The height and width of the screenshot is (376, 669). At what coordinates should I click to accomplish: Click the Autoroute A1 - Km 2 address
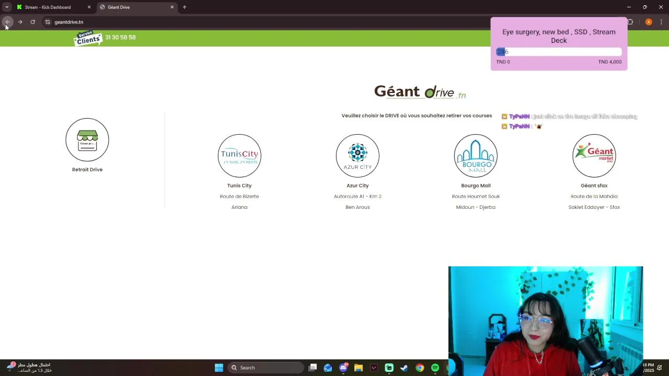pyautogui.click(x=357, y=196)
